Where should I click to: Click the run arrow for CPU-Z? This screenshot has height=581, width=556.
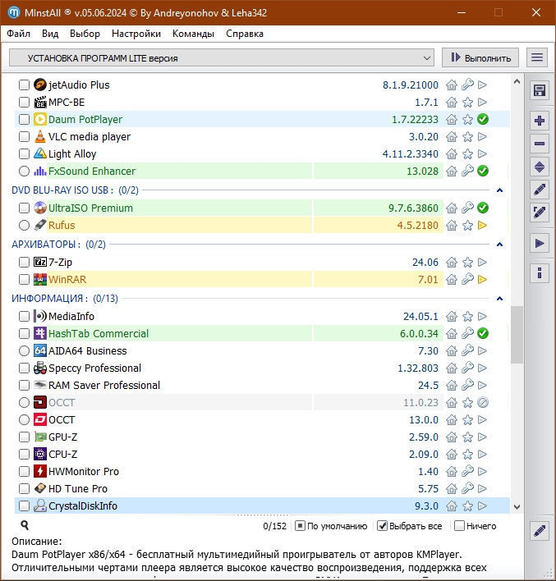(482, 455)
